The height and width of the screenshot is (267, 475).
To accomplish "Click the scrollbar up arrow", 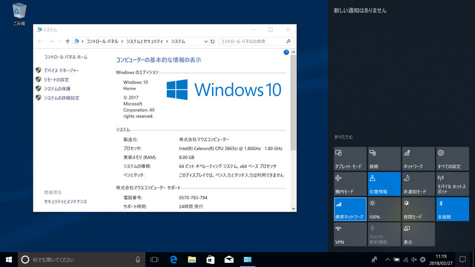I will coord(293,52).
